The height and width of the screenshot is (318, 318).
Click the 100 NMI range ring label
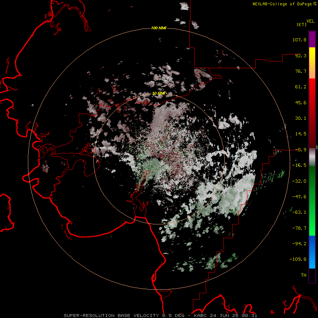pyautogui.click(x=159, y=28)
